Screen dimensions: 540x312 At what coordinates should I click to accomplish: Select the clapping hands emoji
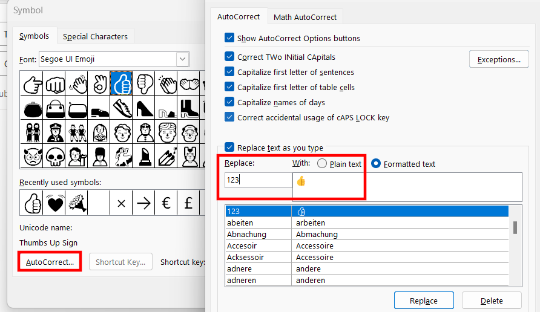[x=166, y=83]
